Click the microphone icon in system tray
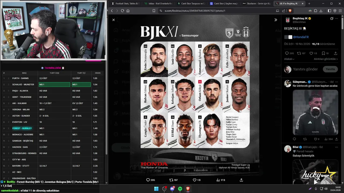Image resolution: width=344 pixels, height=193 pixels. [x=316, y=189]
